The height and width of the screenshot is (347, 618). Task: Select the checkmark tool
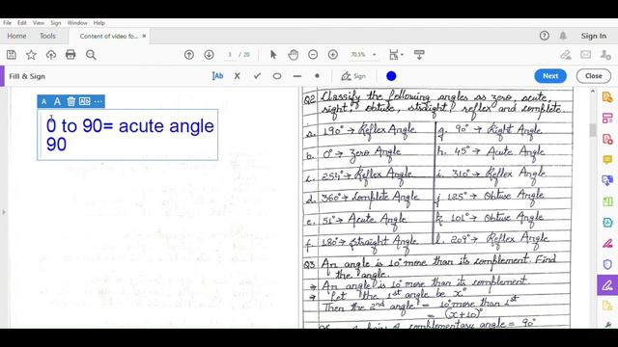(x=258, y=76)
